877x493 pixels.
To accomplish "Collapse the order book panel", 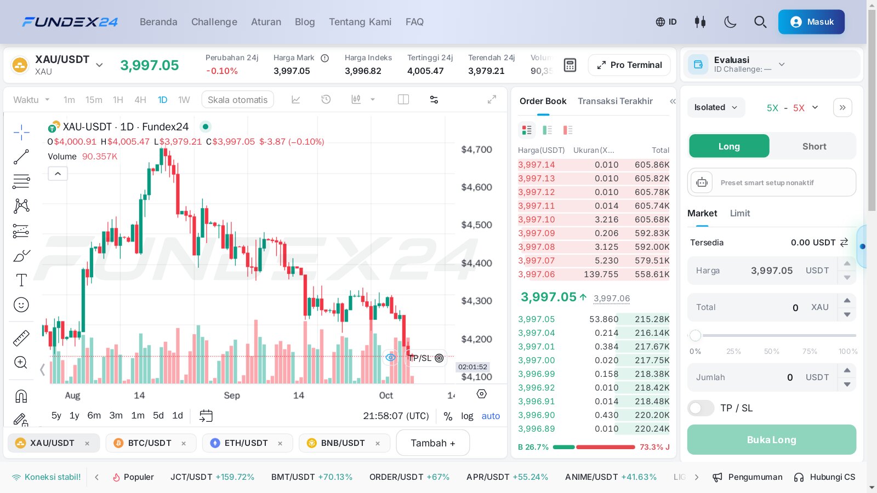I will [673, 101].
